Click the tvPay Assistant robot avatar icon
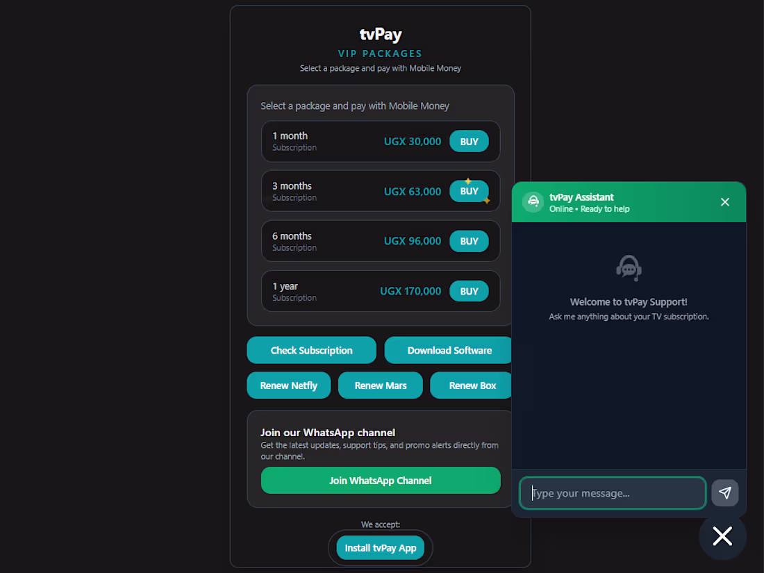 [533, 201]
